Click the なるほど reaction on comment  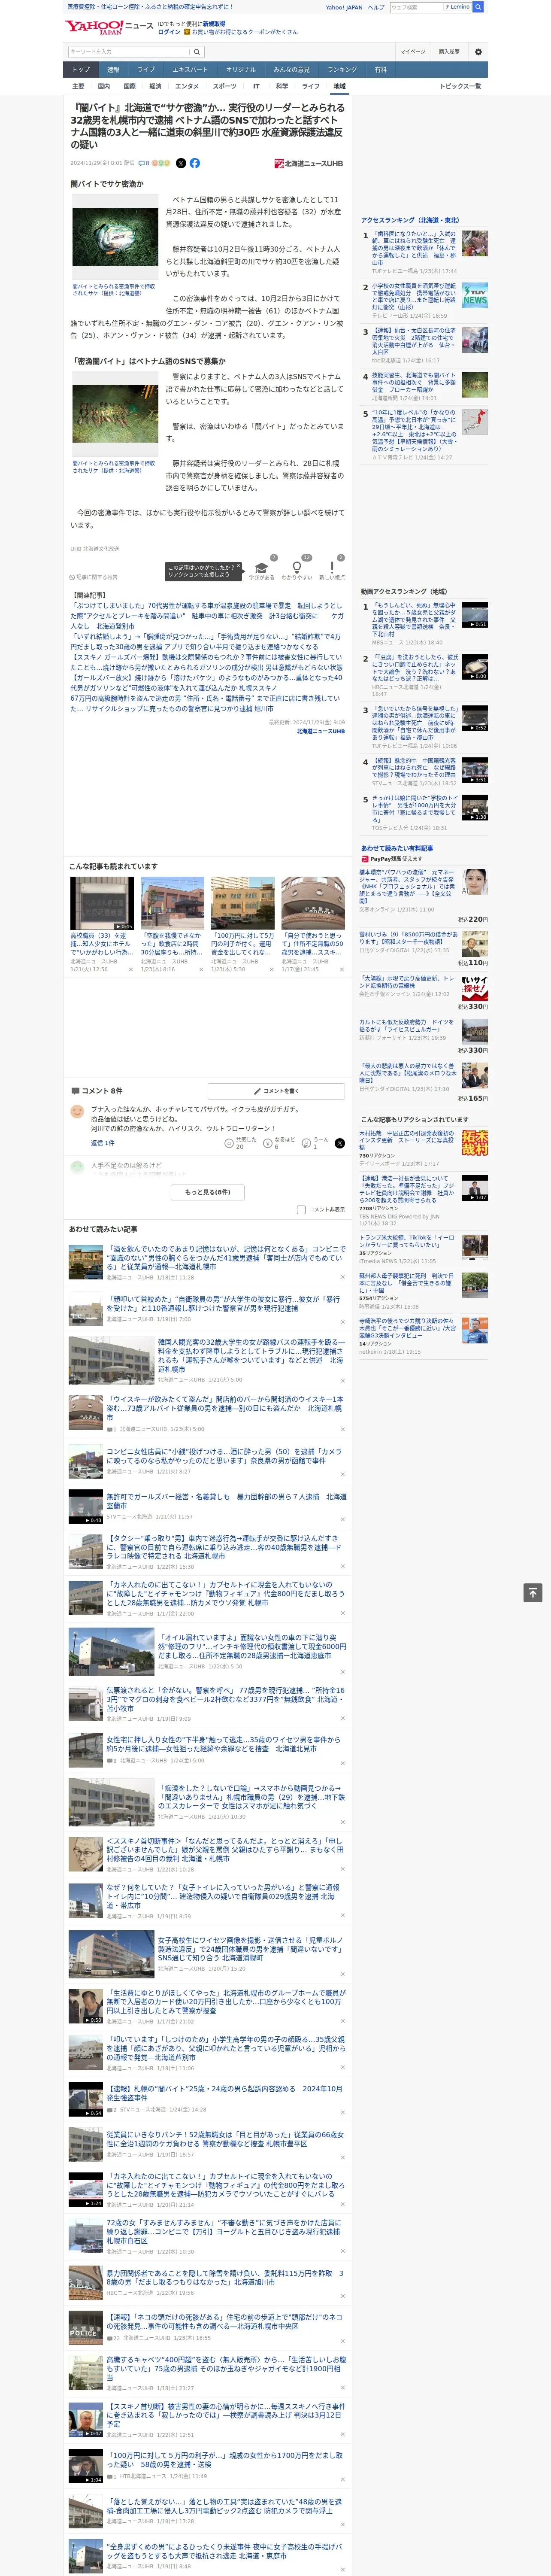click(279, 1143)
